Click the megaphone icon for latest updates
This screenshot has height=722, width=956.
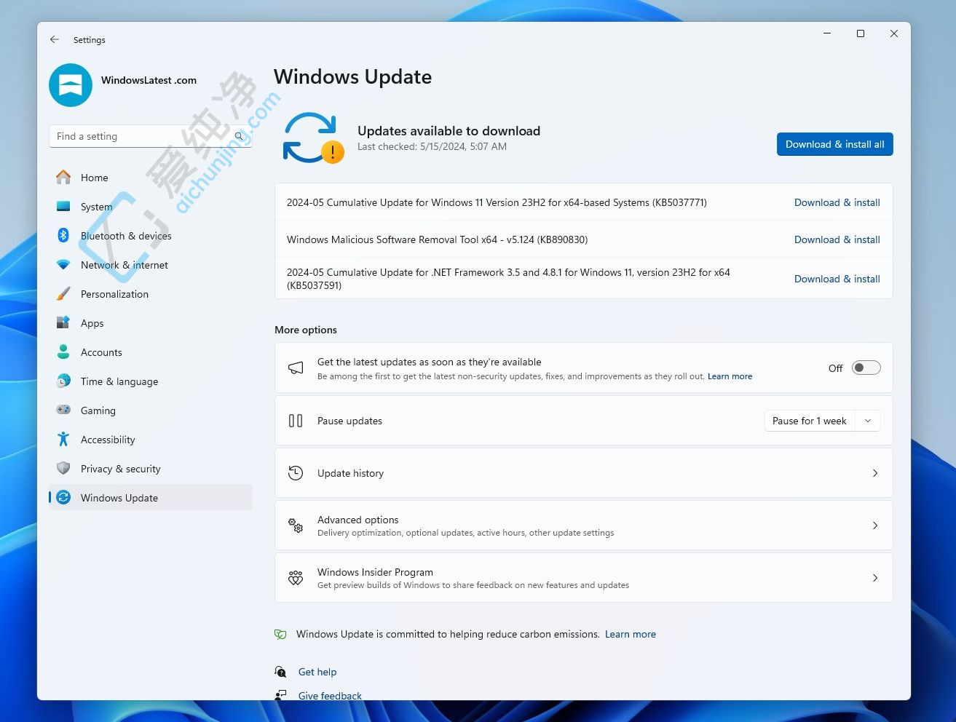[x=296, y=368]
